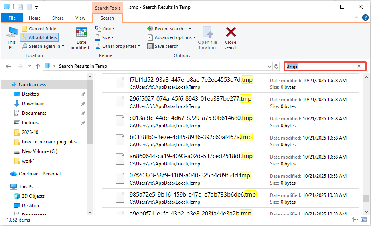Click the Close search red X icon

231,33
